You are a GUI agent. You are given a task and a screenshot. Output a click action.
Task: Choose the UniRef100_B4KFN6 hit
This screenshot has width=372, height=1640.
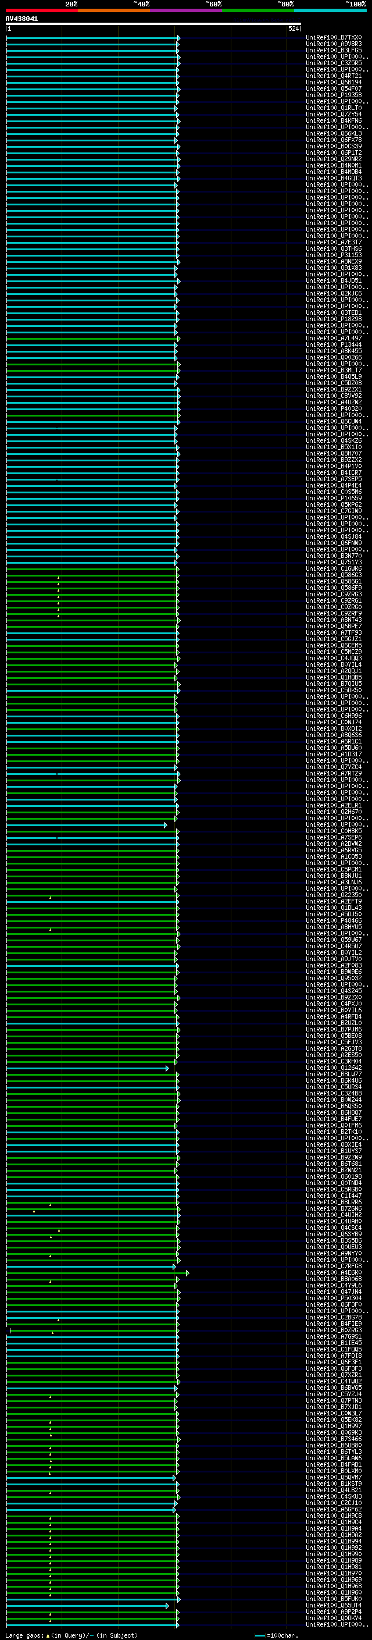point(334,120)
